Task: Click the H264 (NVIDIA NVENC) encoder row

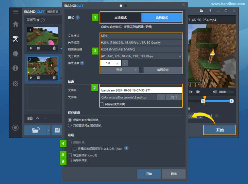Action: coord(141,49)
